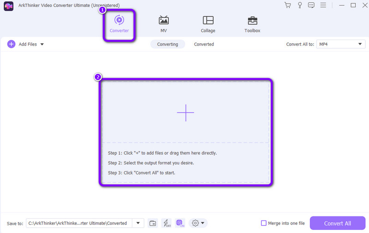Viewport: 369px width, 233px height.
Task: Show the Converting list
Action: pos(167,44)
